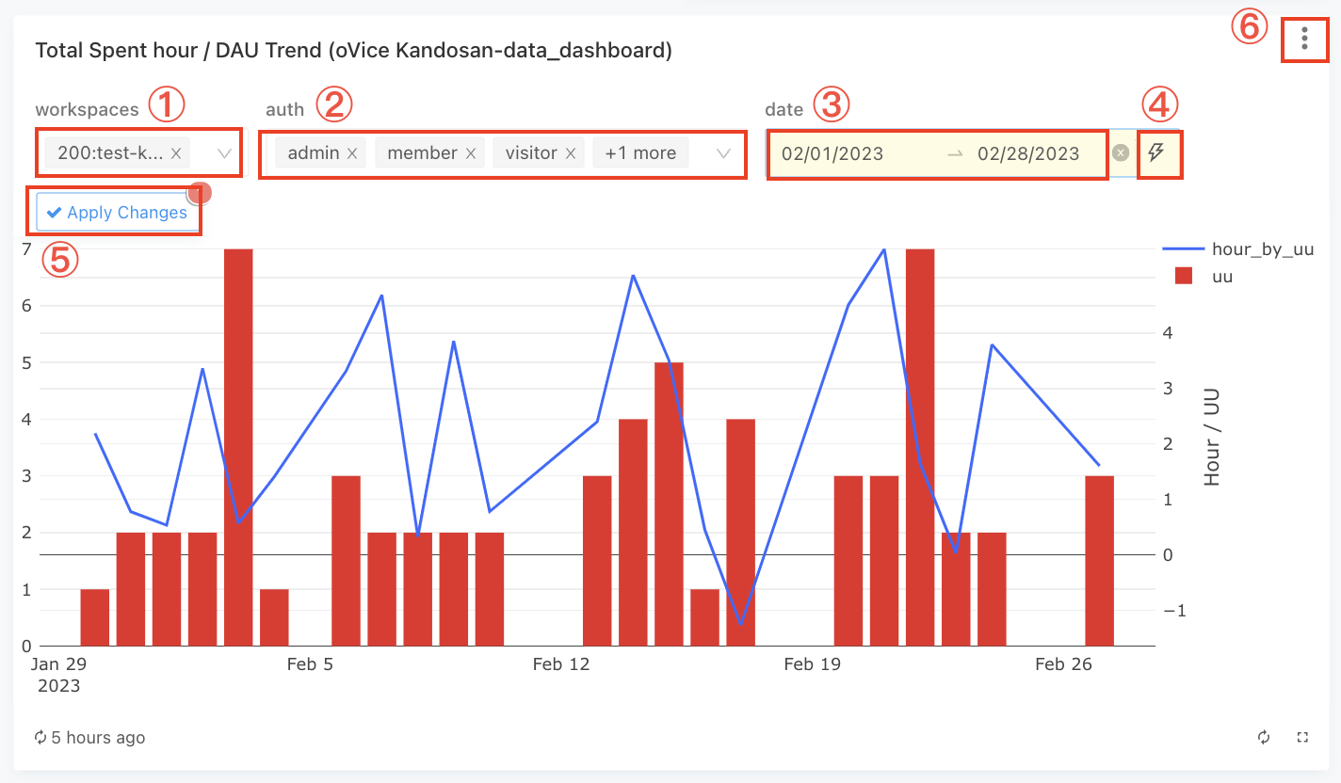
Task: Toggle uu bar series in legend
Action: pos(1222,276)
